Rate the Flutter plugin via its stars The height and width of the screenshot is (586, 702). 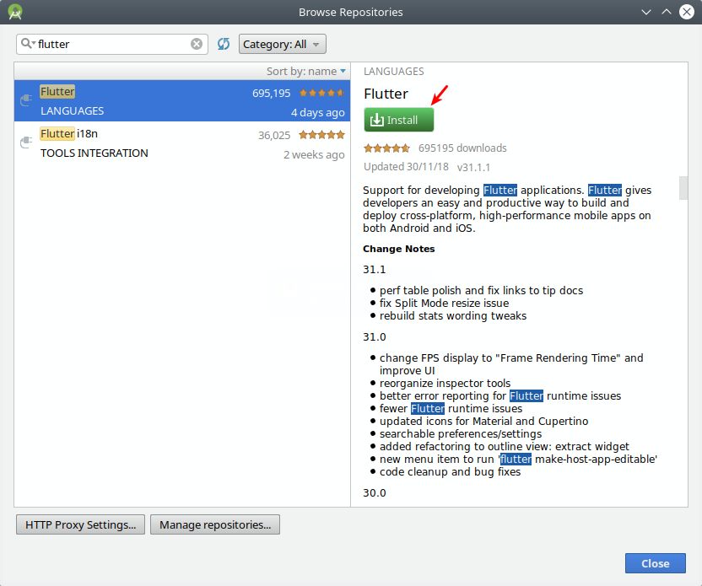click(322, 91)
